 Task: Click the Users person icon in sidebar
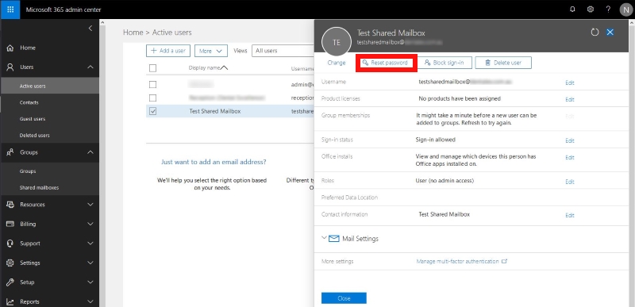(x=10, y=67)
